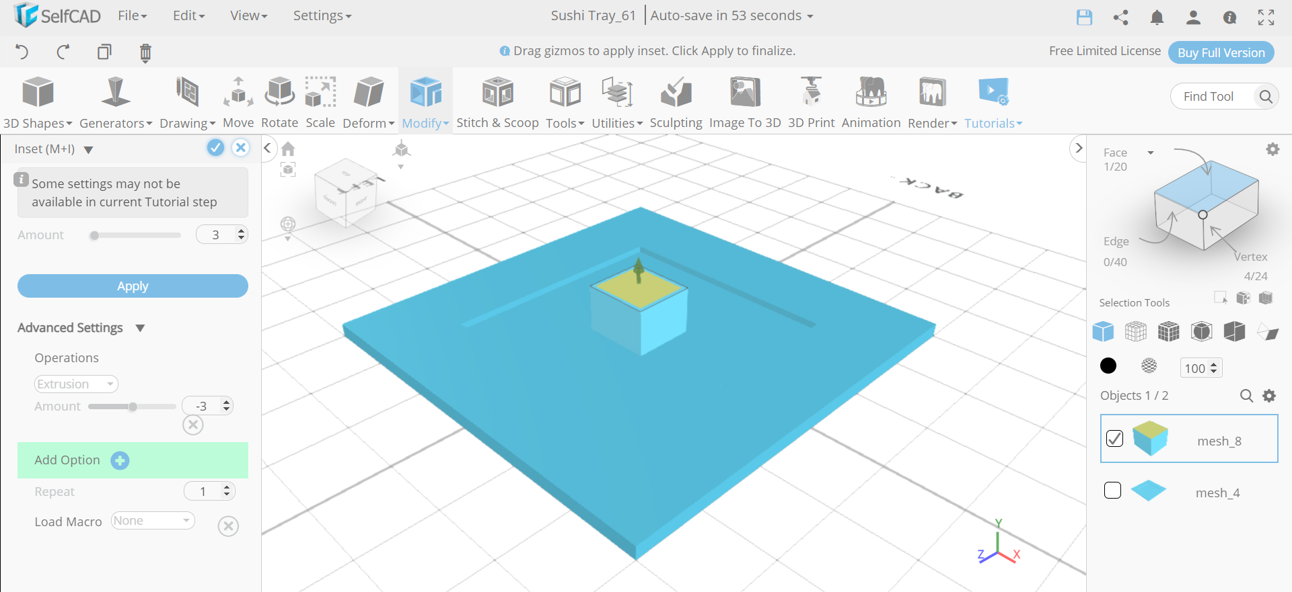Open Extrusion operations dropdown
The width and height of the screenshot is (1292, 592).
tap(76, 384)
